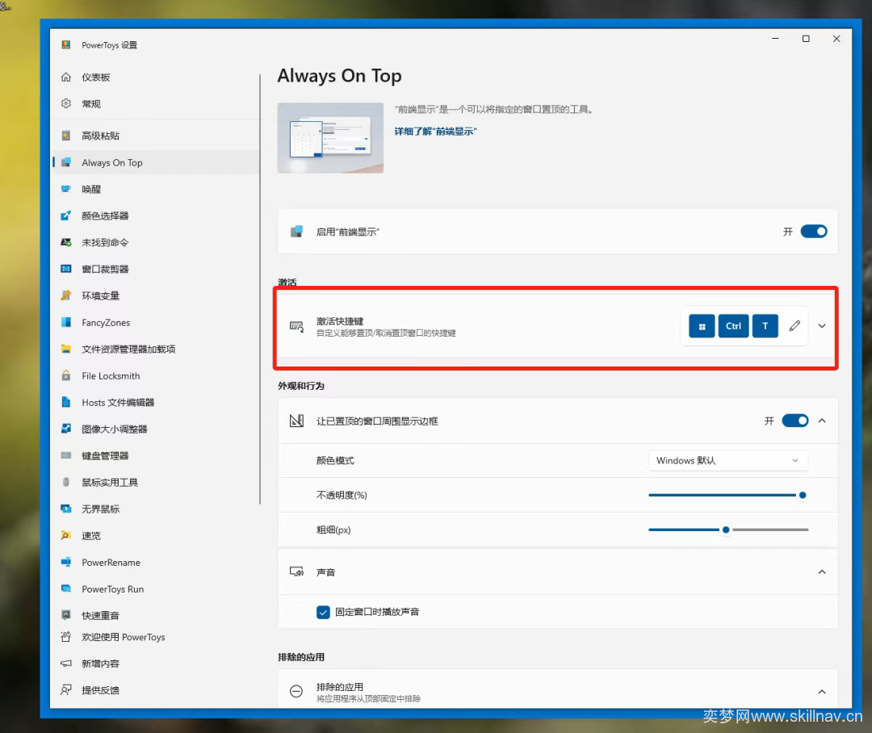The height and width of the screenshot is (733, 872).
Task: Select Always On Top in sidebar
Action: [x=155, y=162]
